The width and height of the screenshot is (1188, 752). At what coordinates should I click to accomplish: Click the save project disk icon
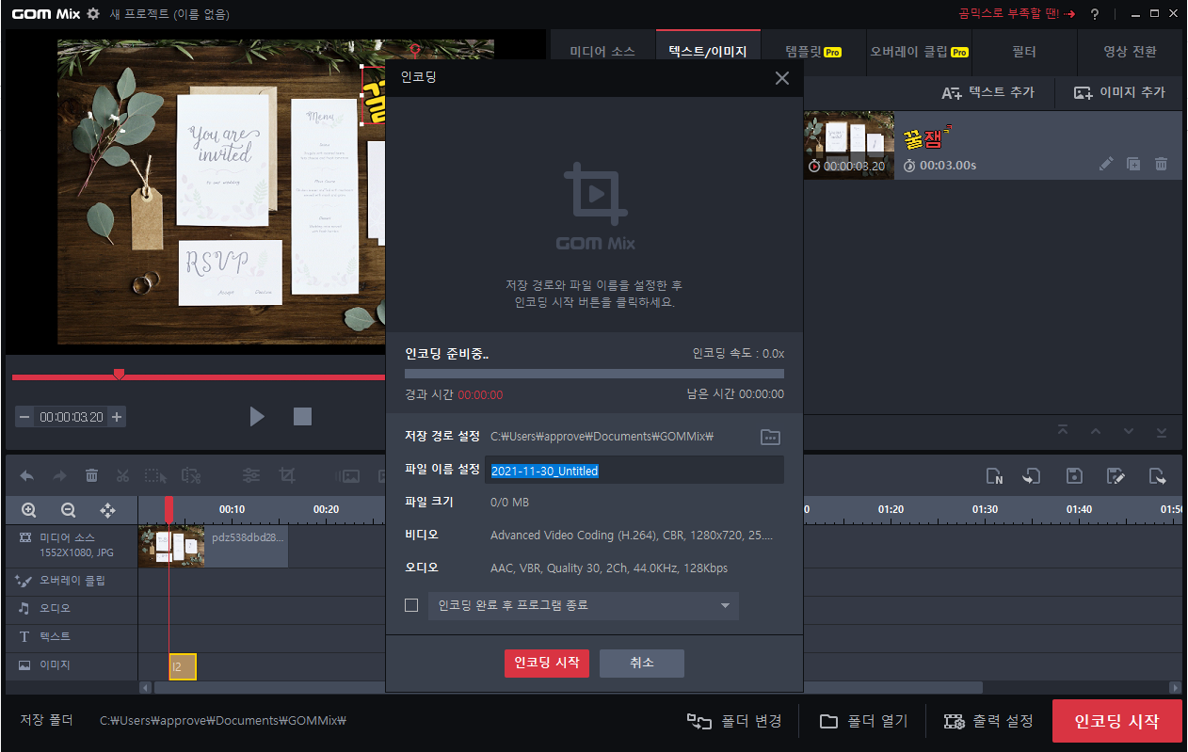click(x=1073, y=475)
